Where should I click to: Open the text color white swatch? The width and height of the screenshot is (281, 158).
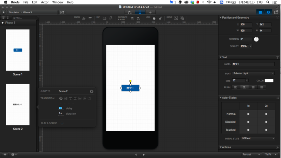coord(269,81)
